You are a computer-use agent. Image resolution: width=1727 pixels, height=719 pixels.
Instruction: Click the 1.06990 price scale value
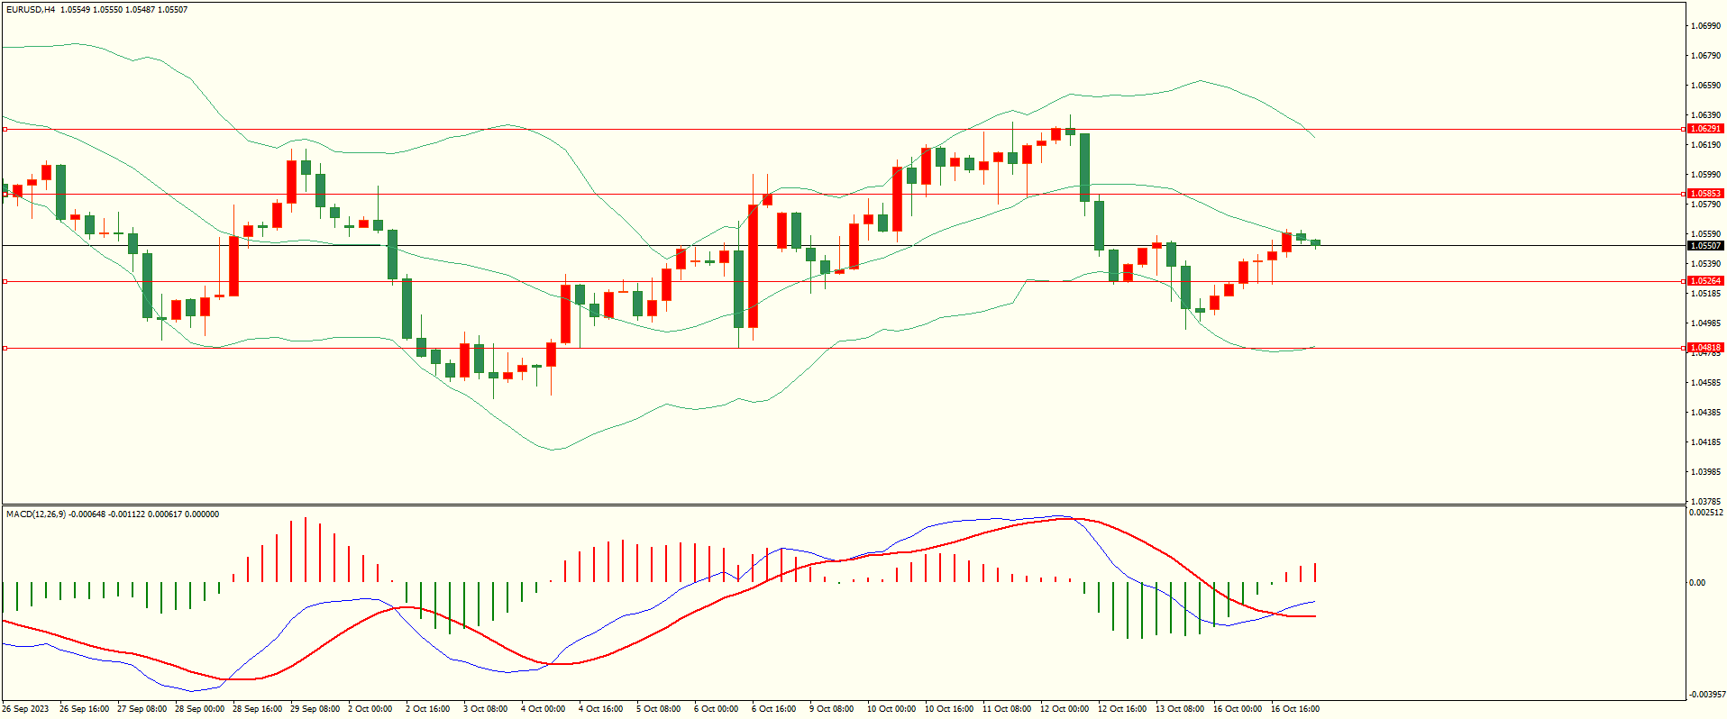[x=1704, y=26]
